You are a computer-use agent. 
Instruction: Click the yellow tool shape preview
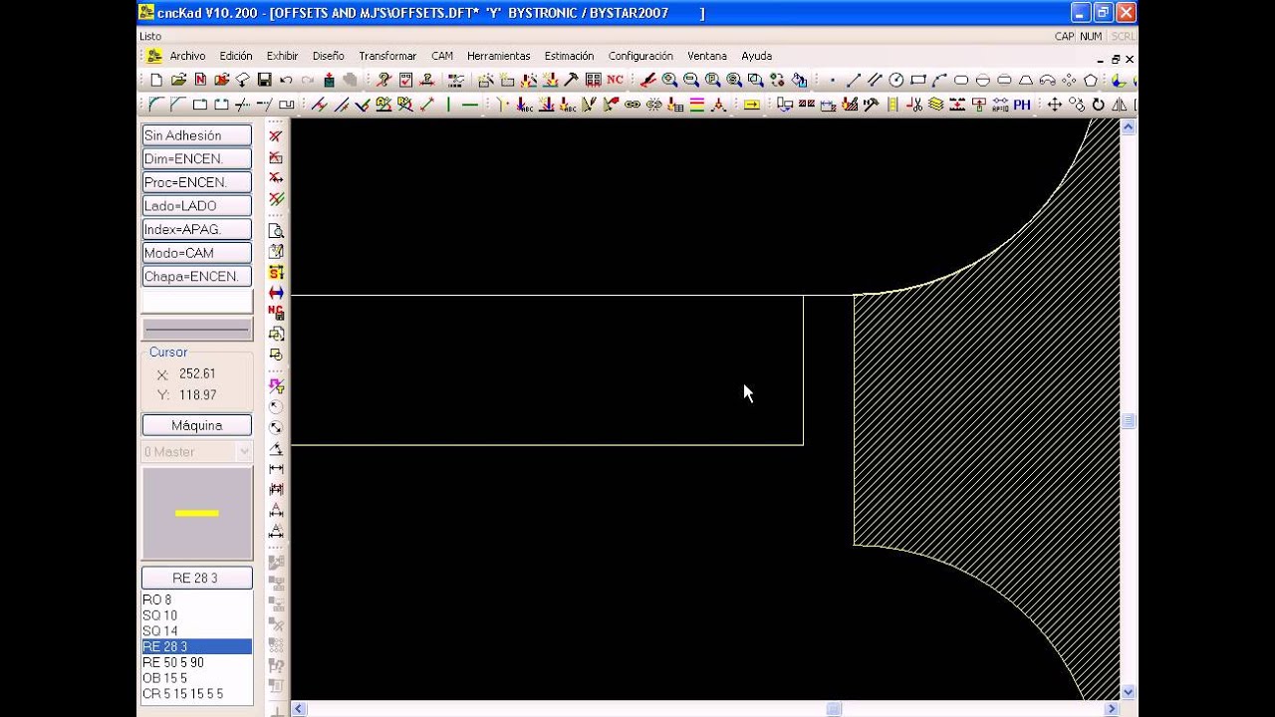click(x=197, y=514)
